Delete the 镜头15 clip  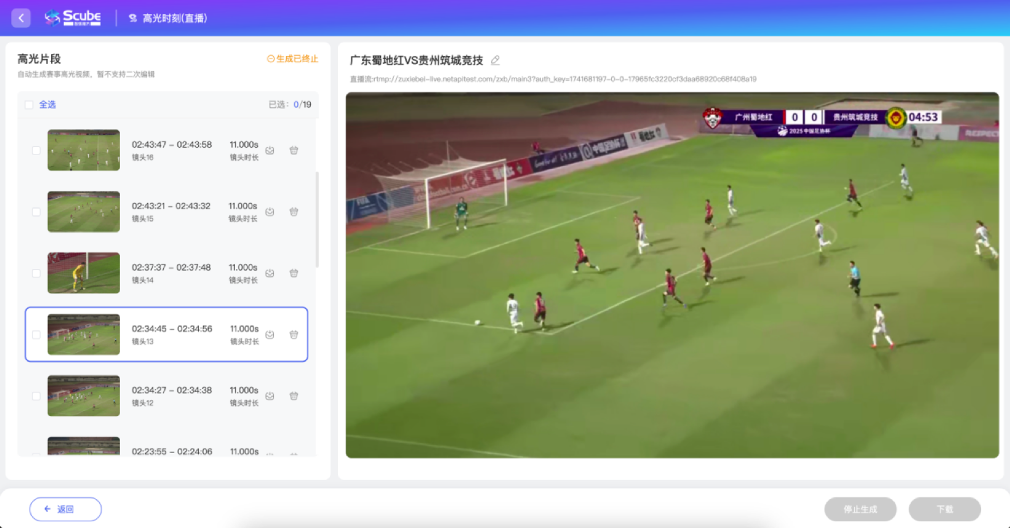click(294, 212)
